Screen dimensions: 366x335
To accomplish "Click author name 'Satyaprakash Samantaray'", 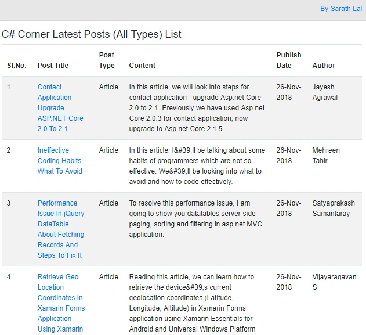I will point(334,208).
